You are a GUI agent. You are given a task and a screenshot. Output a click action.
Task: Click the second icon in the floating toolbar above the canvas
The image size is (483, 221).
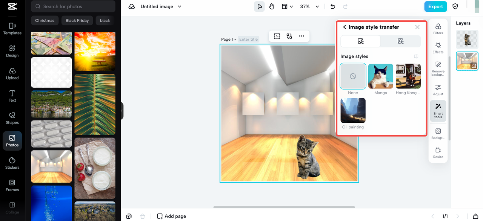[x=289, y=36]
